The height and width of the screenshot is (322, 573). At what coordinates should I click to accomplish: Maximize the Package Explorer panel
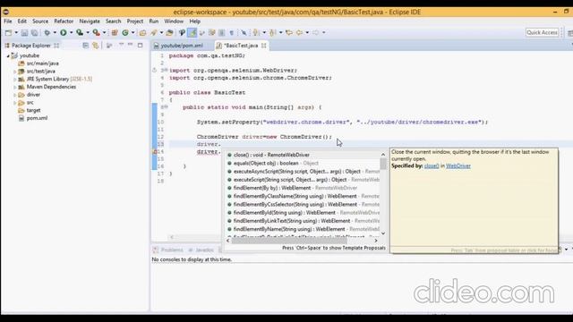pos(140,46)
